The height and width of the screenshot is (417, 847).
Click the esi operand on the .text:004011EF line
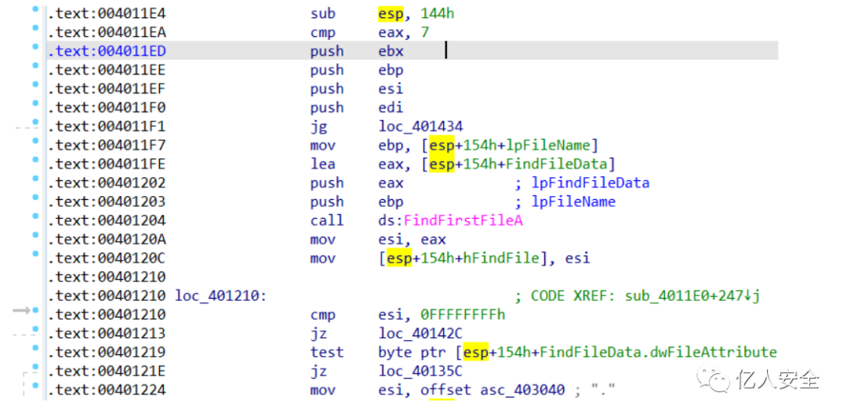point(391,89)
